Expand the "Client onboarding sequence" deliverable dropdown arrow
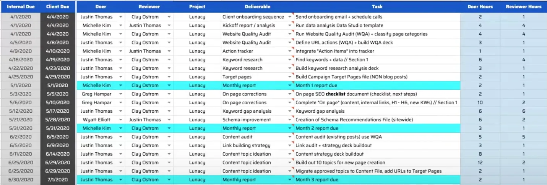The height and width of the screenshot is (185, 547). [x=290, y=17]
